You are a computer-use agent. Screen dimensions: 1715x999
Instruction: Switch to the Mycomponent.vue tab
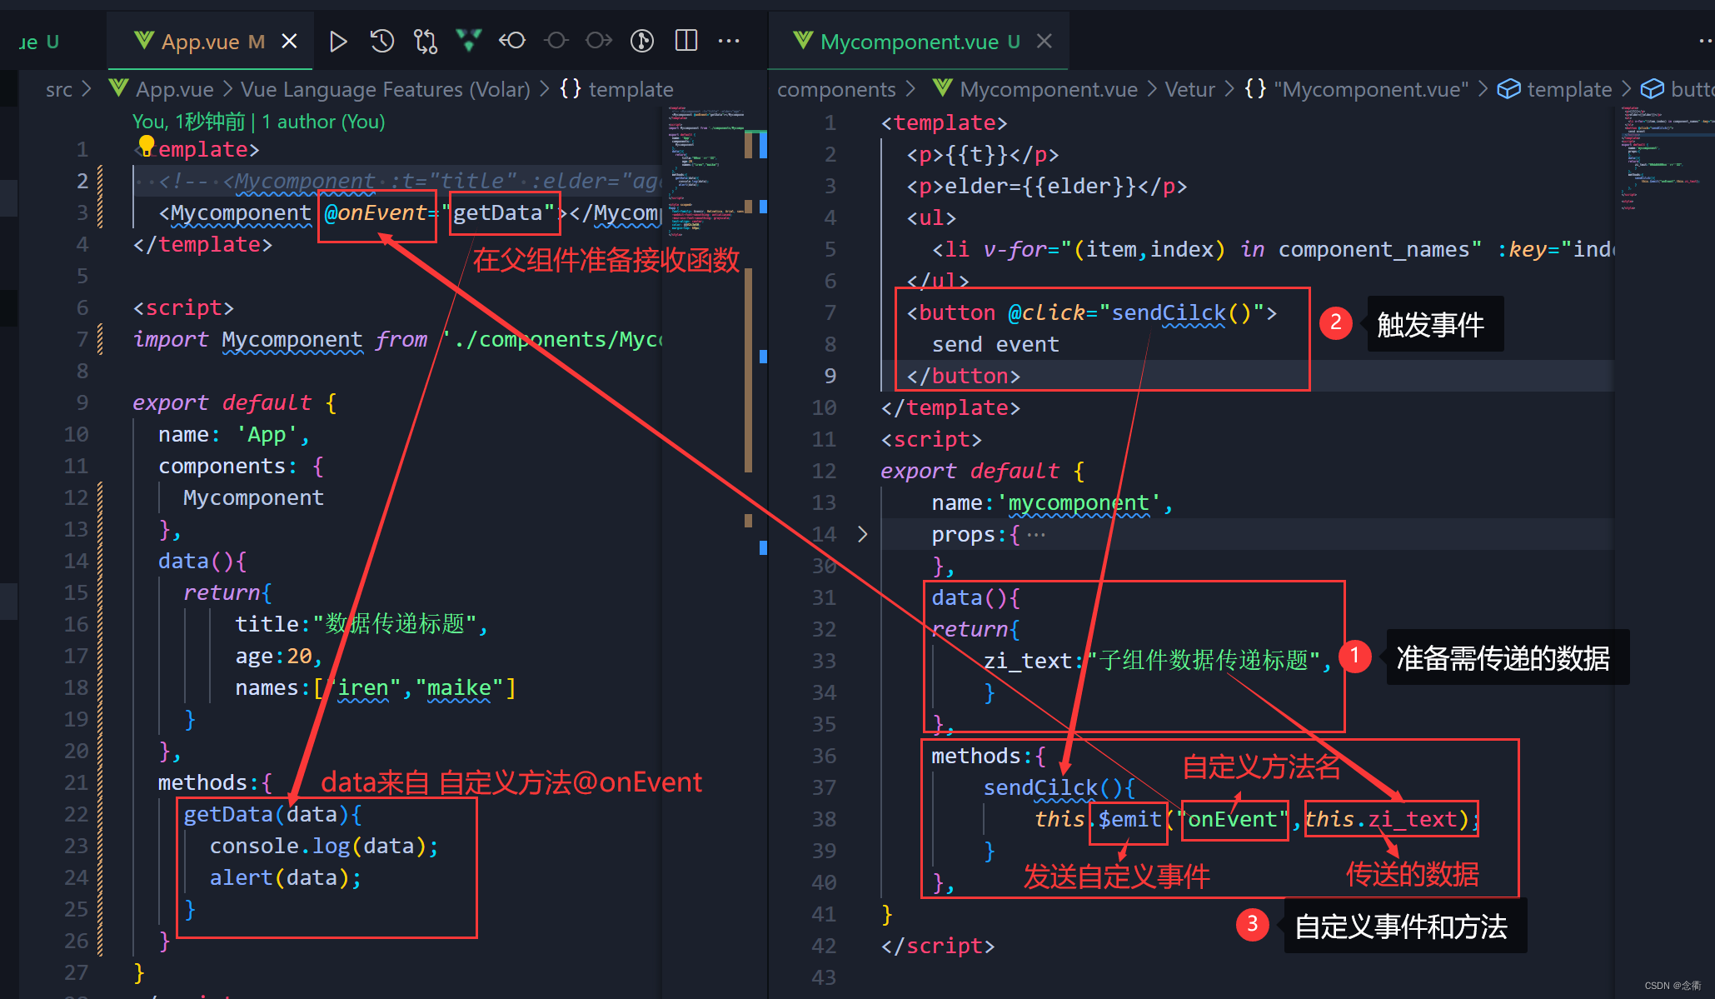tap(909, 42)
